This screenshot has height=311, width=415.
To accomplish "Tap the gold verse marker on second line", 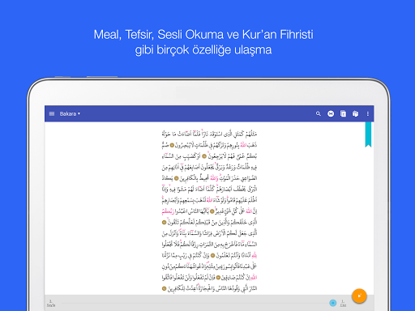I will pyautogui.click(x=172, y=145).
